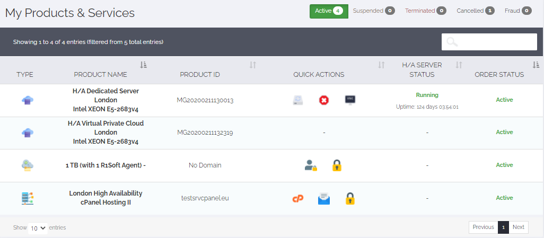
Task: Click the cPanel Hosting II server type icon
Action: (28, 198)
